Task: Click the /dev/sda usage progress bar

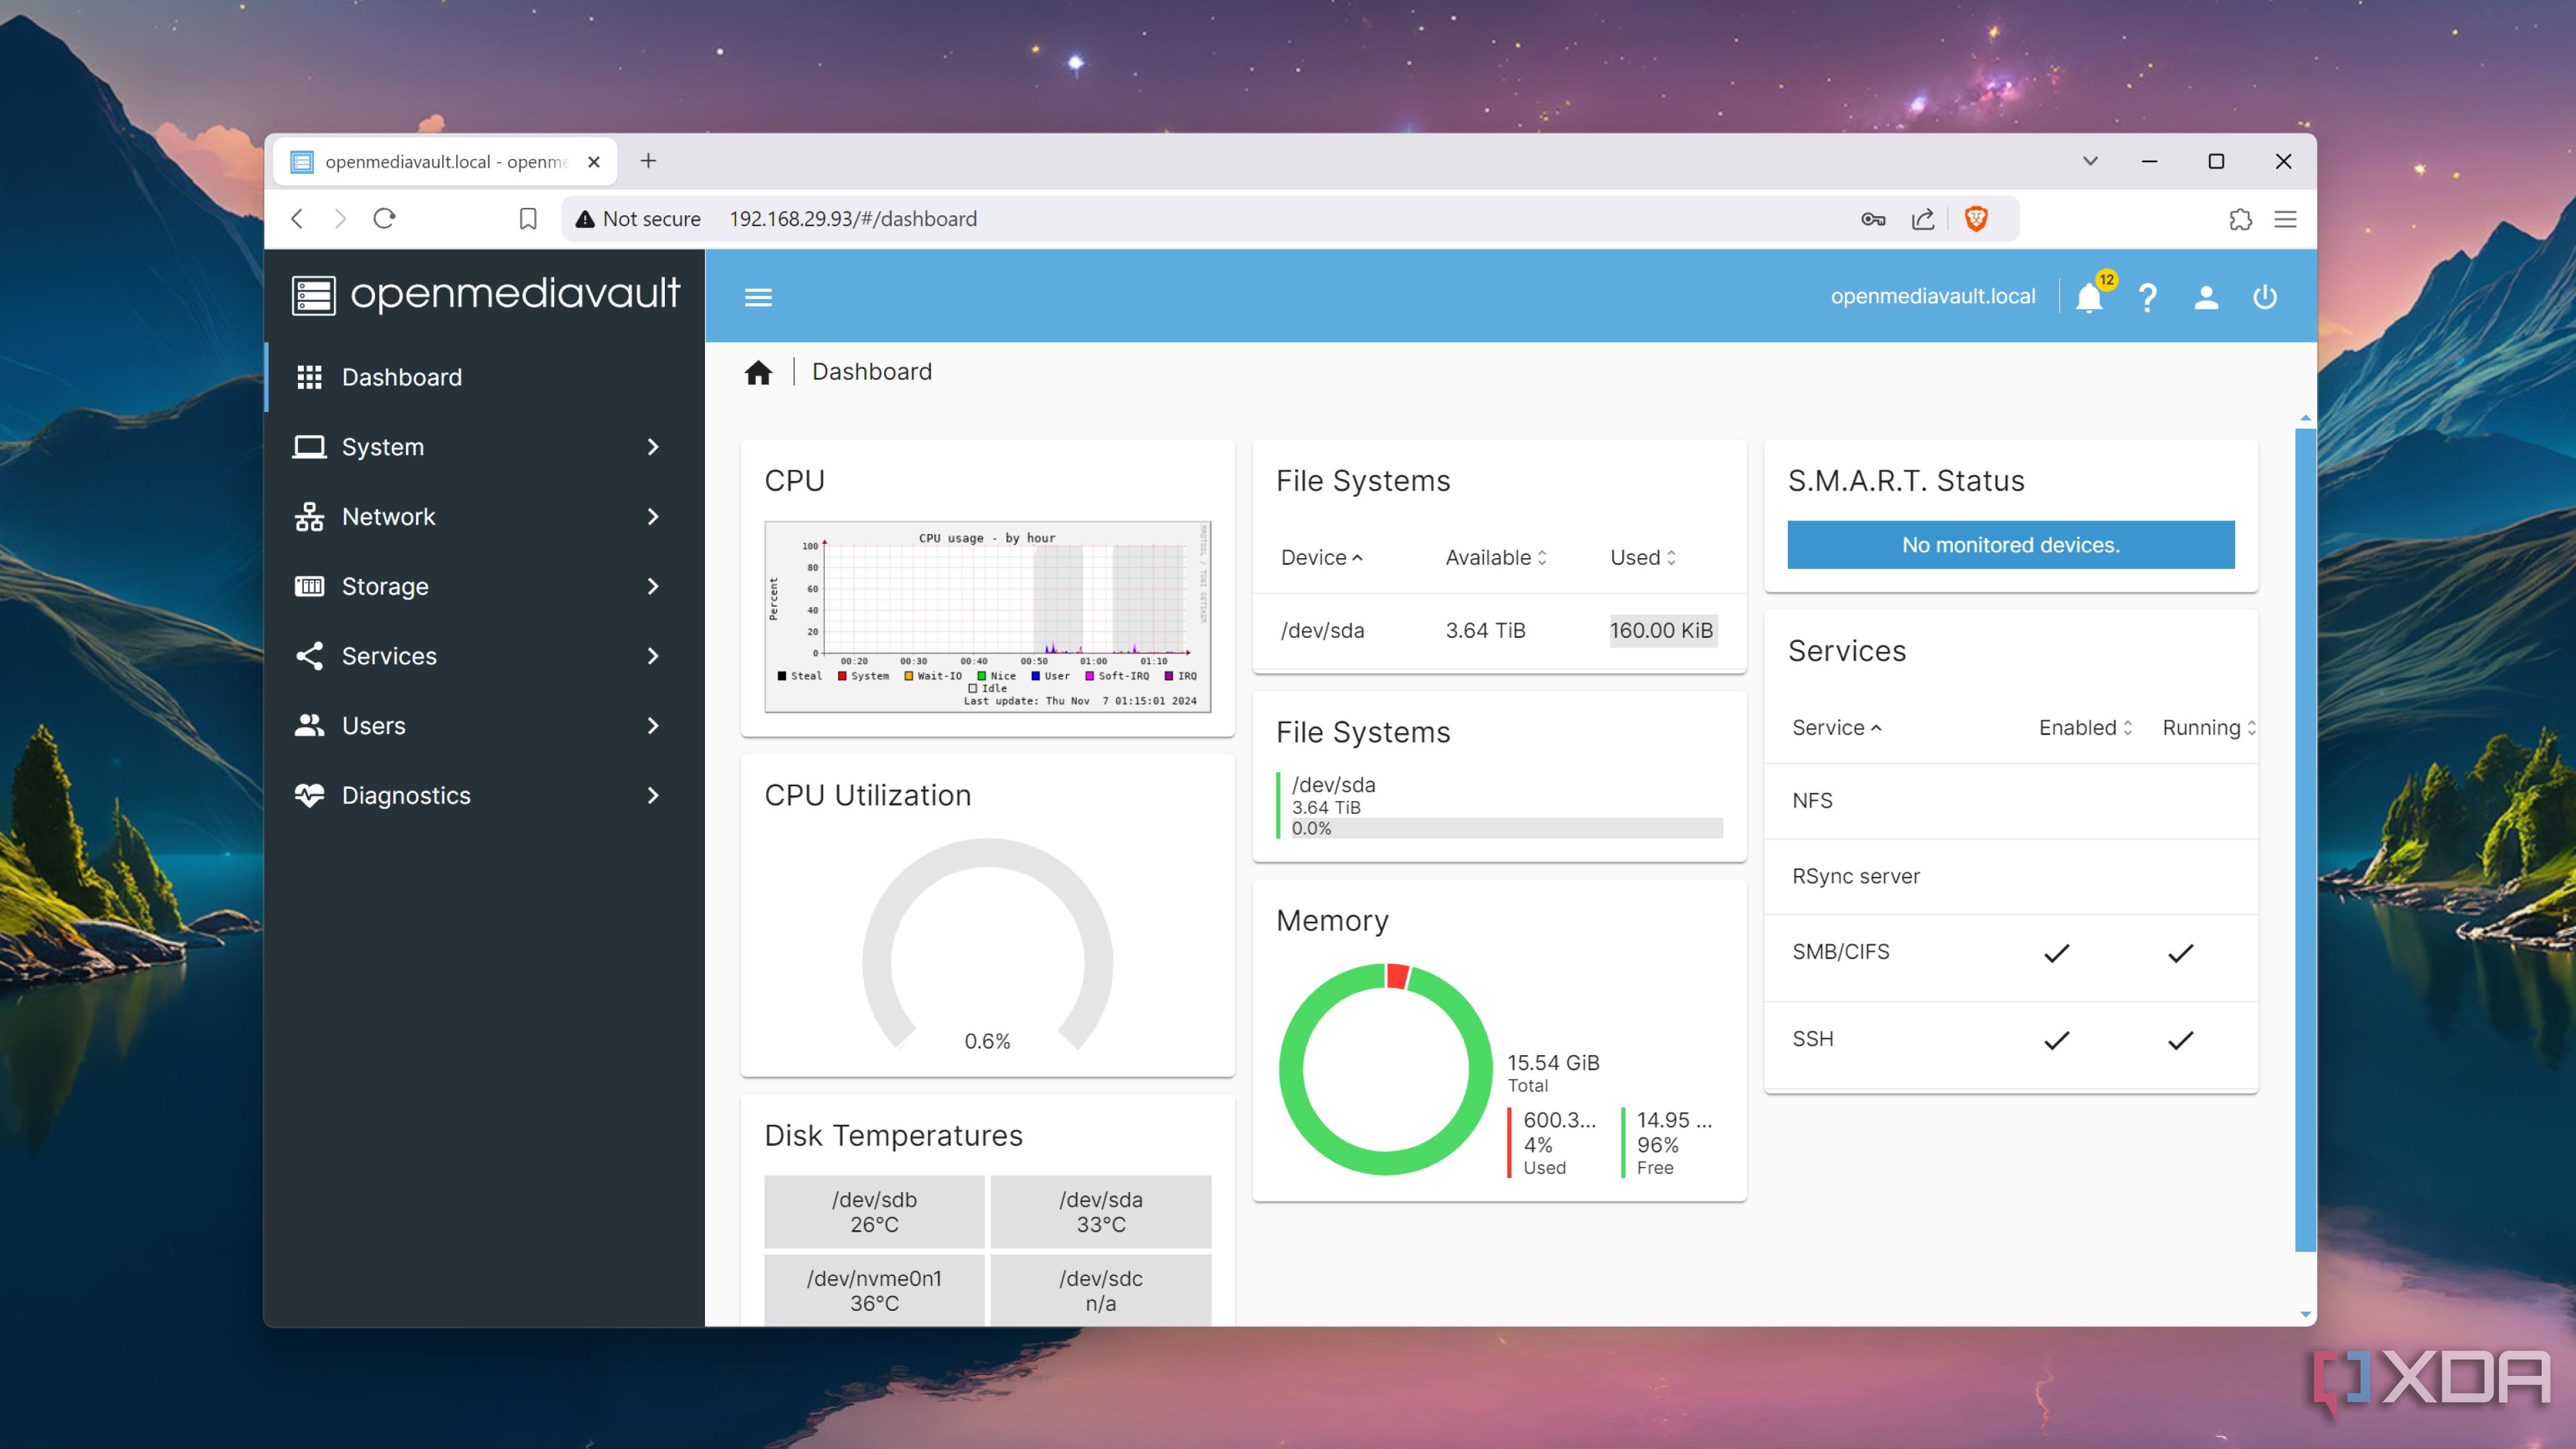Action: [1506, 828]
